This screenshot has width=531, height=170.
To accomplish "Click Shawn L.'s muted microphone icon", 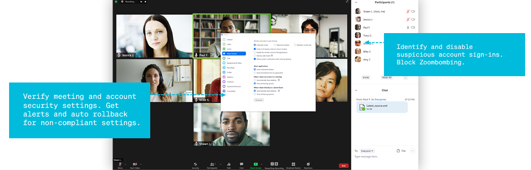I will tap(408, 11).
